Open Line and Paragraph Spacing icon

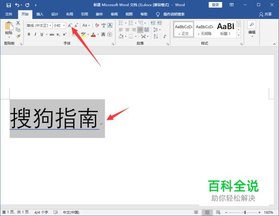(156, 29)
